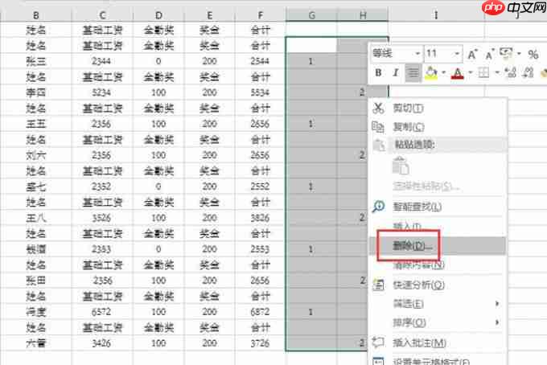This screenshot has width=547, height=365.
Task: Click the Copy (复制) icon in context menu
Action: pyautogui.click(x=378, y=126)
